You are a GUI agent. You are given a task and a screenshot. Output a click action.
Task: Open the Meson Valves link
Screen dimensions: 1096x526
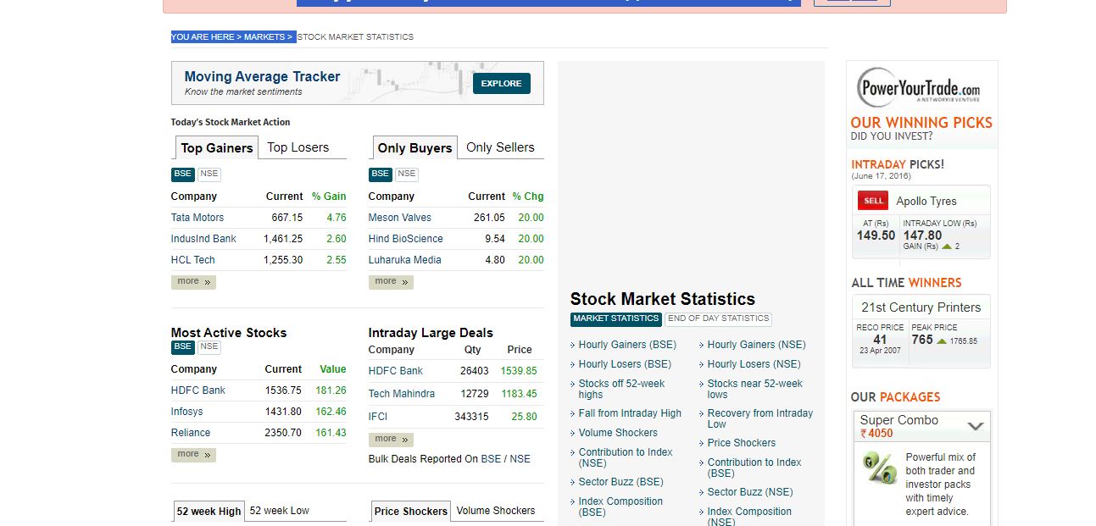[x=400, y=218]
